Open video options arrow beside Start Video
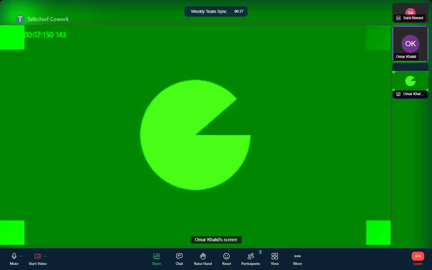432x270 pixels. (45, 256)
